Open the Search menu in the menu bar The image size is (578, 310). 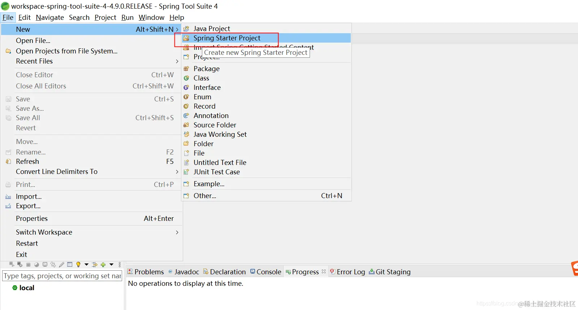coord(79,17)
